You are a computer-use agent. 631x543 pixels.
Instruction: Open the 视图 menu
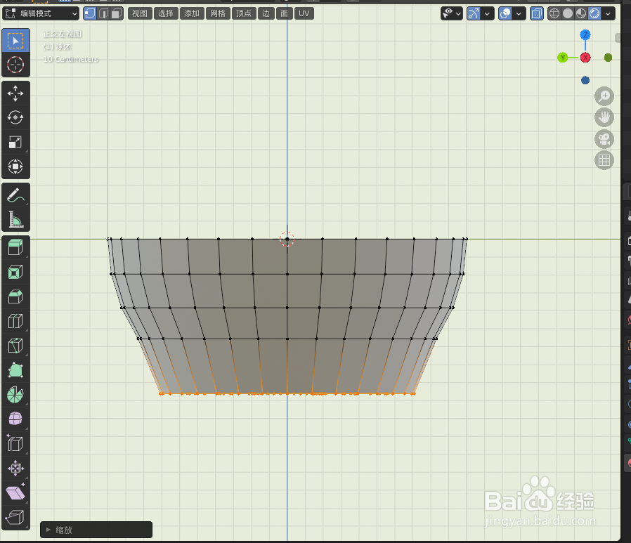click(140, 13)
